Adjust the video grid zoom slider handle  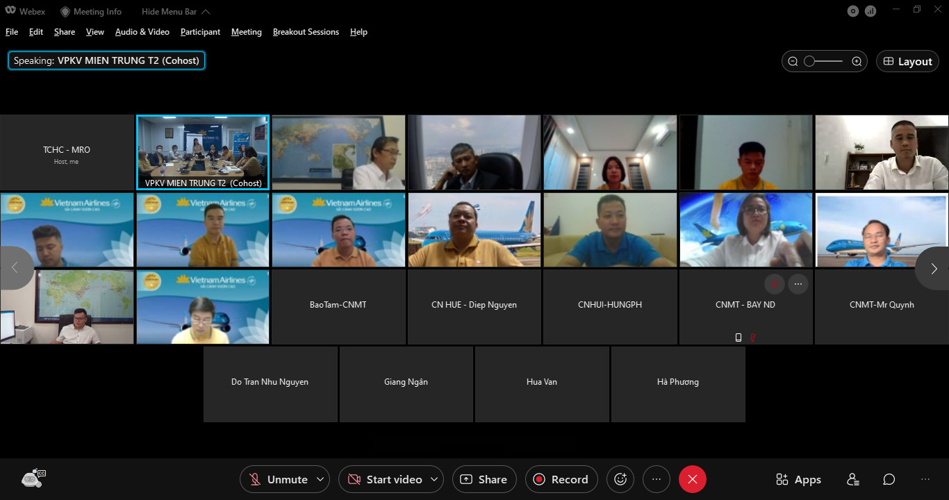(809, 61)
